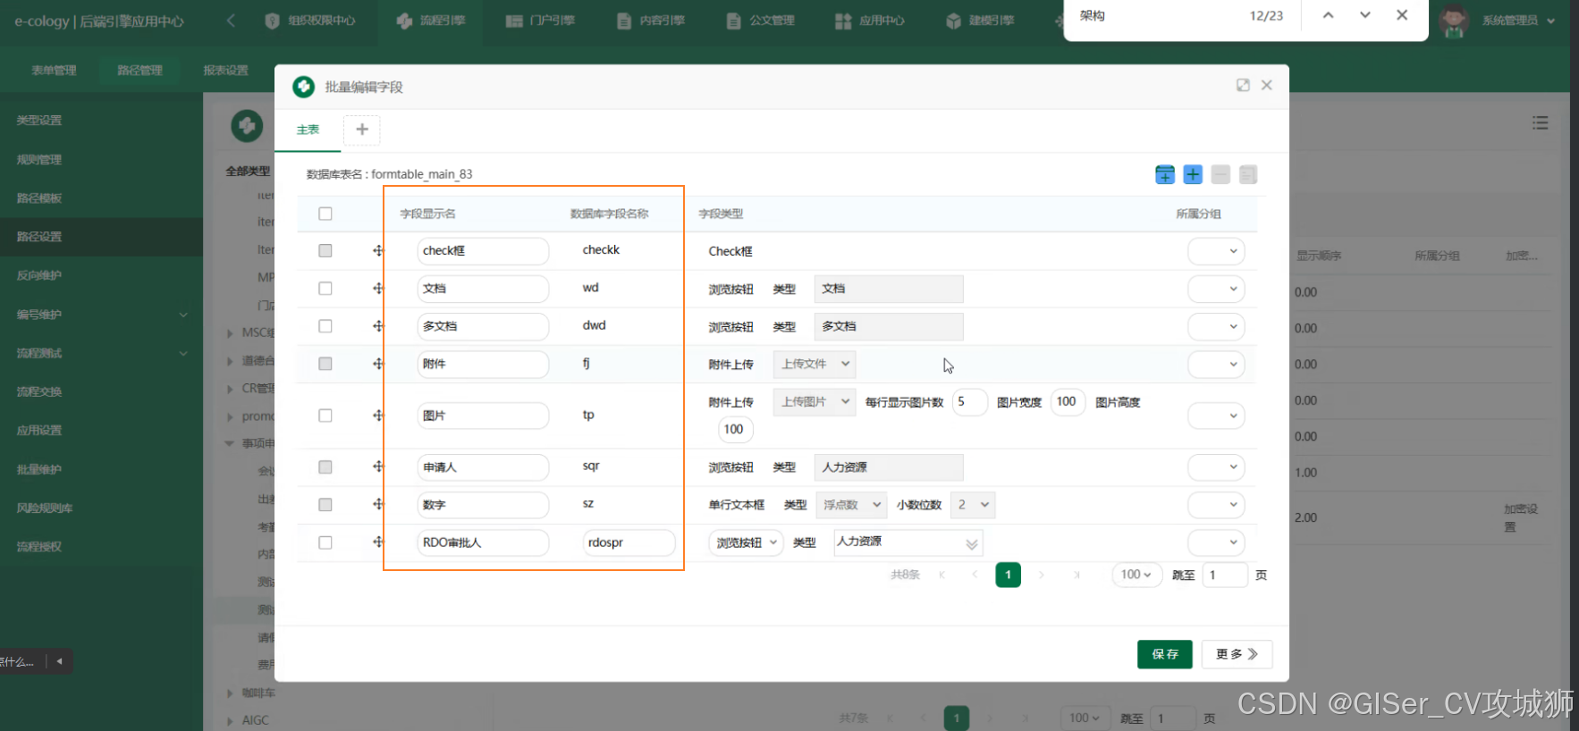Click the green logo icon behind the dialog
This screenshot has width=1579, height=731.
(x=247, y=126)
